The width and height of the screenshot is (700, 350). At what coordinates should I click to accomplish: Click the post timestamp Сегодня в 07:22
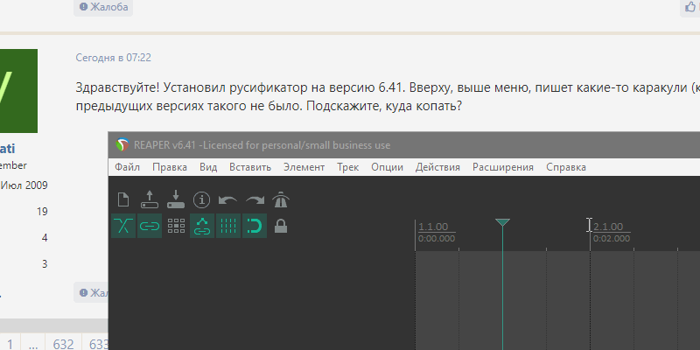(113, 58)
